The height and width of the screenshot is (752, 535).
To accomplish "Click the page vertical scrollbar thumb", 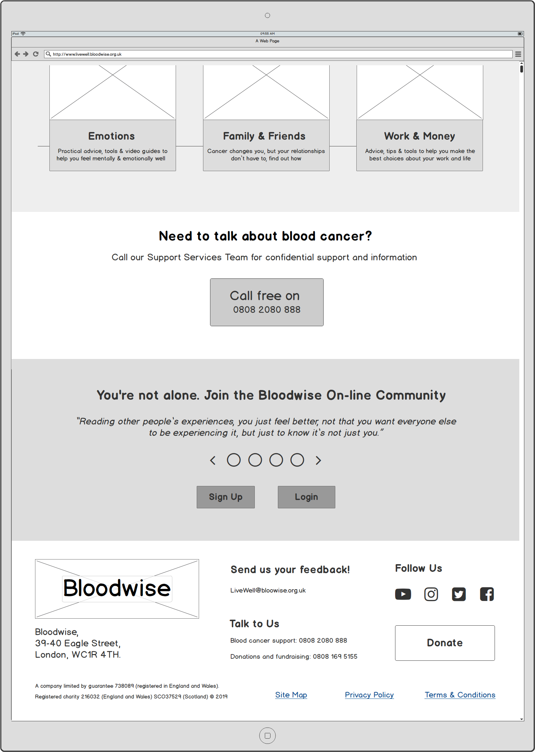I will pos(521,69).
